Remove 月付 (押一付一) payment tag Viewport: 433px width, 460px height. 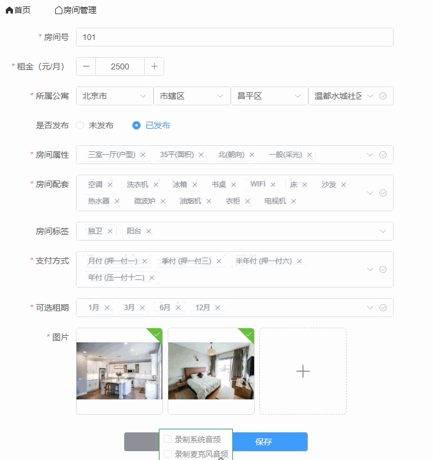pyautogui.click(x=145, y=261)
